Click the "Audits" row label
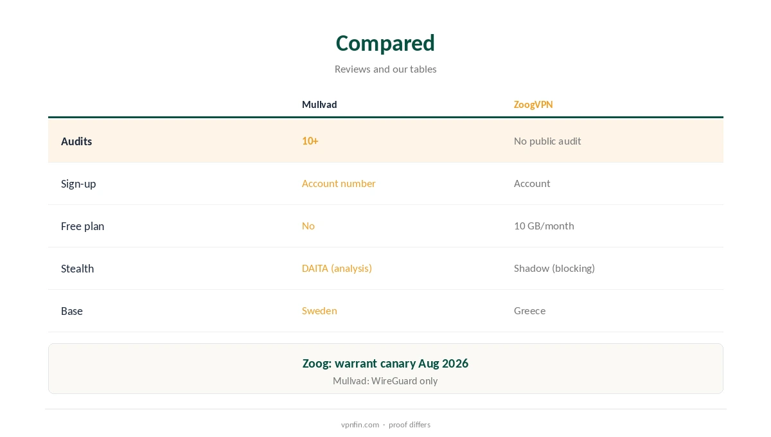This screenshot has width=771, height=437. 76,141
